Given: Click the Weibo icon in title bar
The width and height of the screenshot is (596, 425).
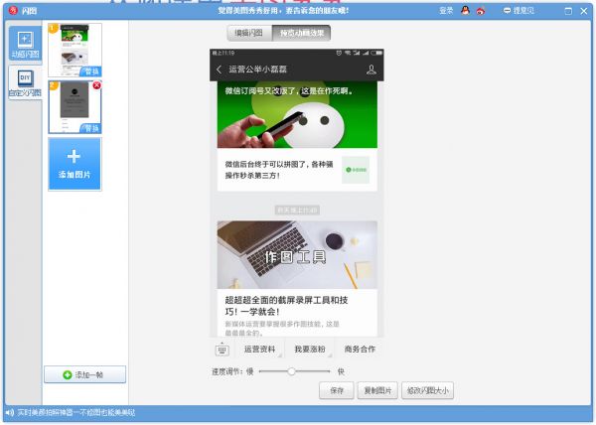Looking at the screenshot, I should point(481,11).
